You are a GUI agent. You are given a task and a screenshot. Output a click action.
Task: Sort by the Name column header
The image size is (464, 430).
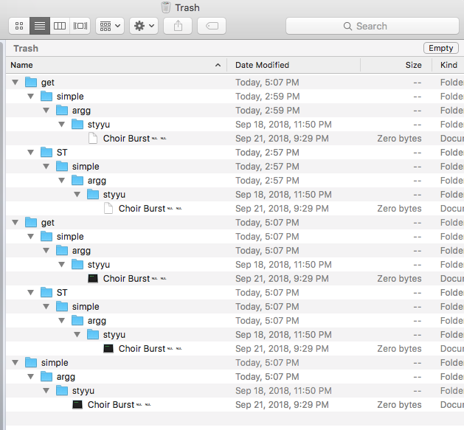pyautogui.click(x=117, y=65)
